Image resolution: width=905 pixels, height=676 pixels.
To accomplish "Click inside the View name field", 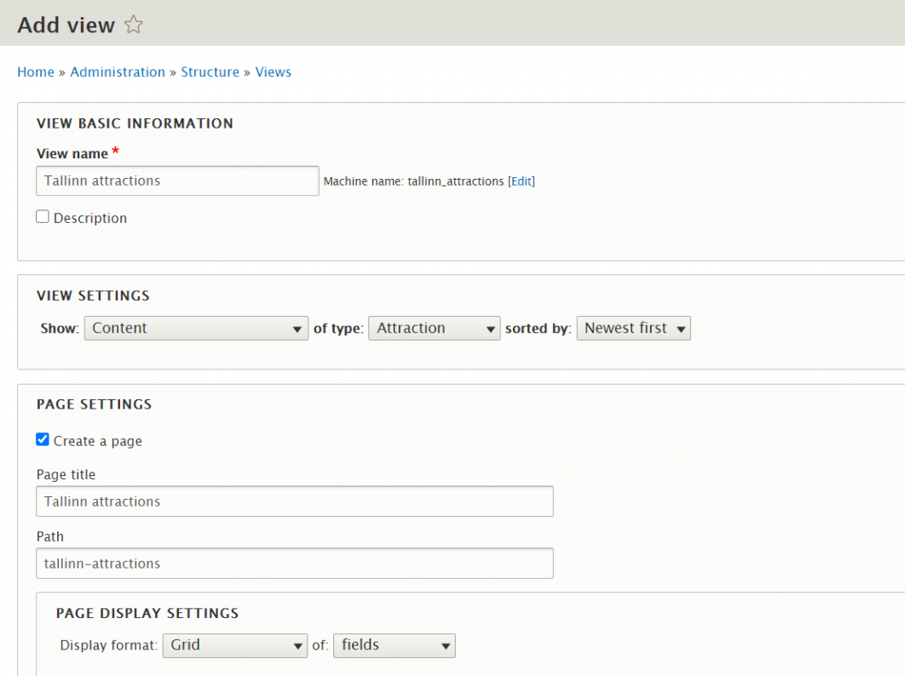I will point(176,180).
